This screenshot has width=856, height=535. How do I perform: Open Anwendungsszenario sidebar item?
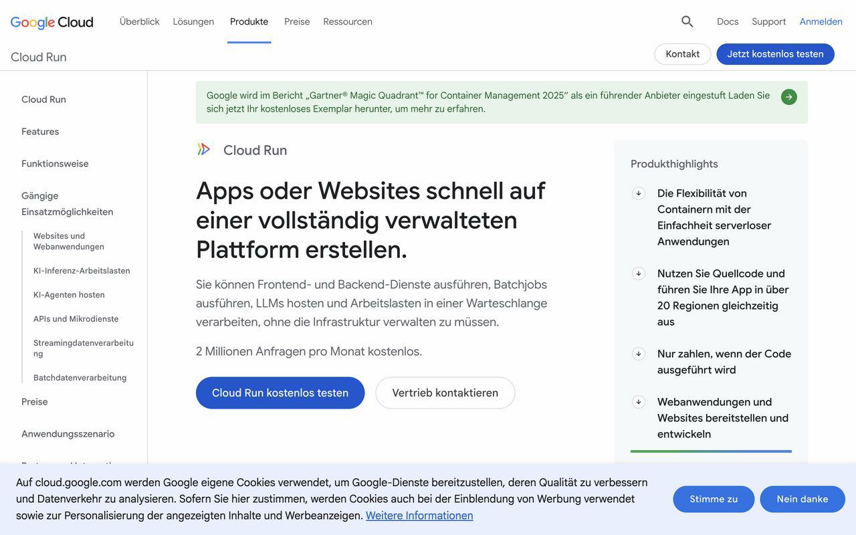(x=68, y=433)
